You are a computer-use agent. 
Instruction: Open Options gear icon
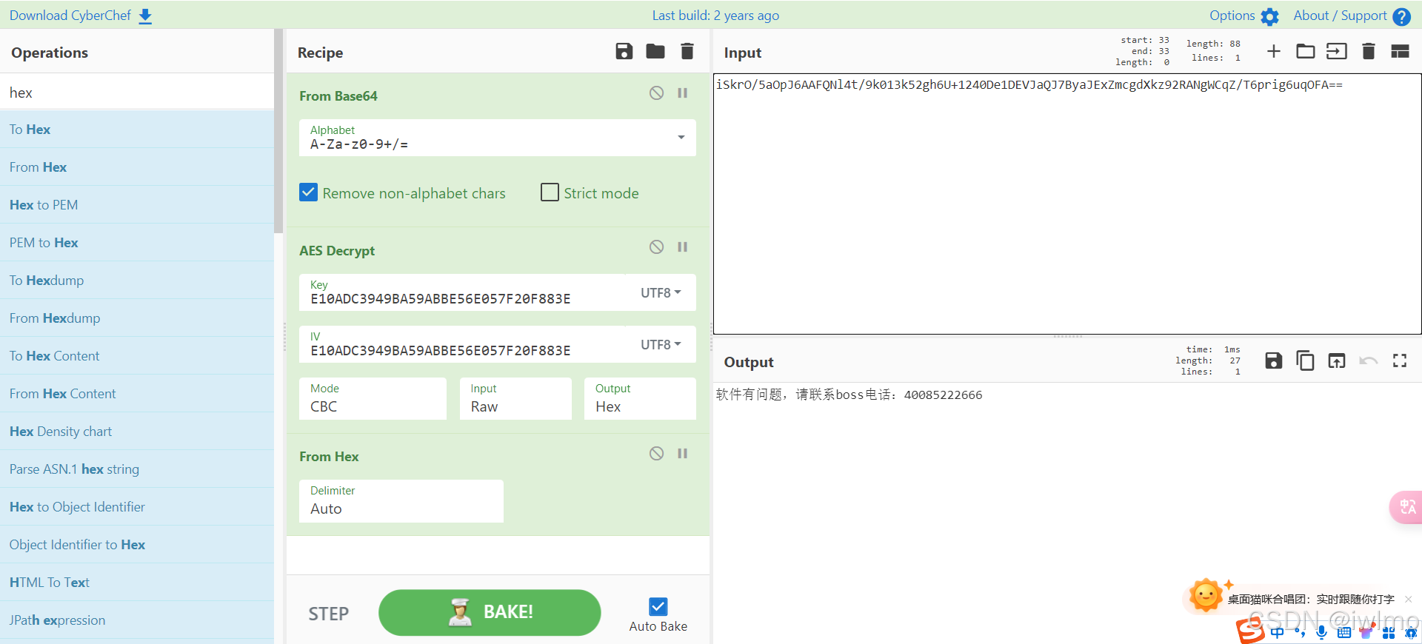click(1269, 16)
